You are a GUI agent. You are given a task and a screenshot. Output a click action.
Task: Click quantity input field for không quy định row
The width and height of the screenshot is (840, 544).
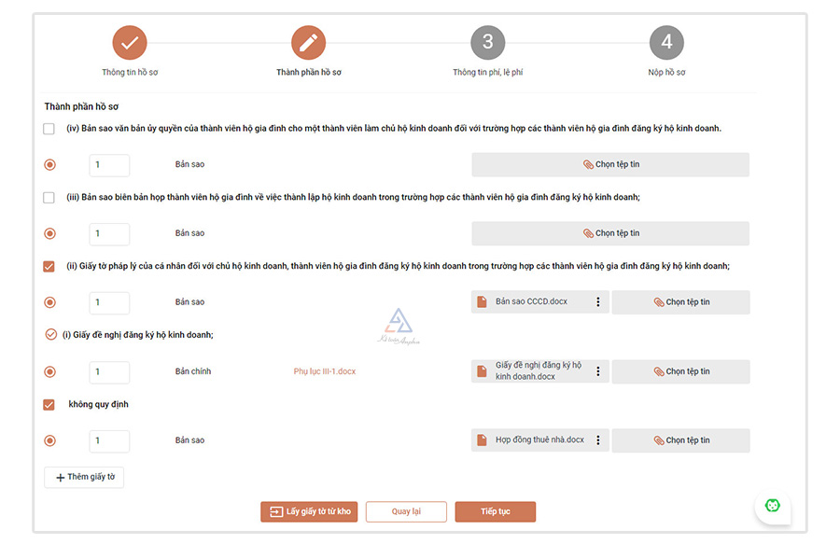pyautogui.click(x=109, y=440)
